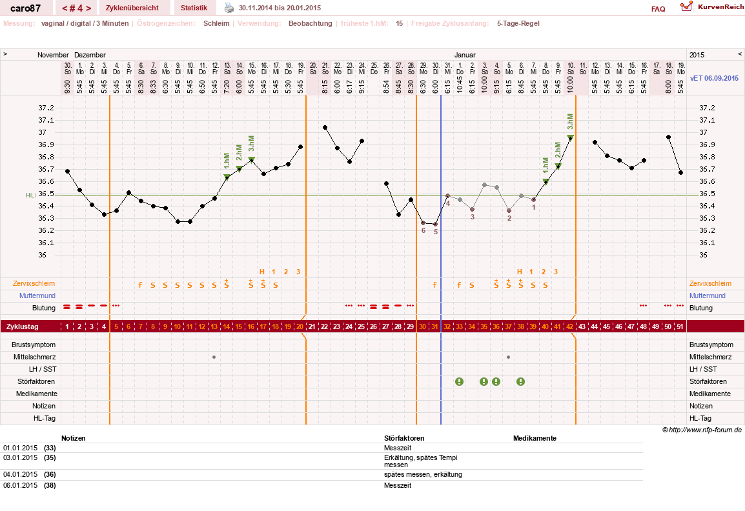745x511 pixels.
Task: Click the Dezember month label
Action: 90,55
